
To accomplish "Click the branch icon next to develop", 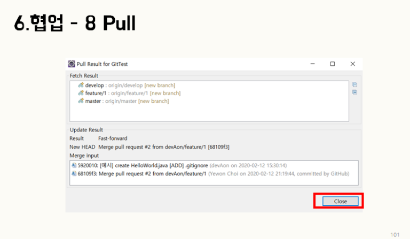I will coord(81,85).
